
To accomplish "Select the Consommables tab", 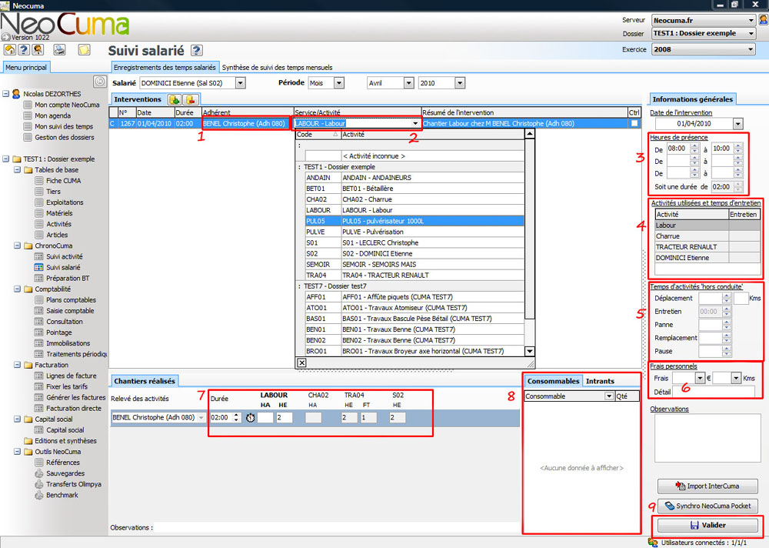I will 553,381.
